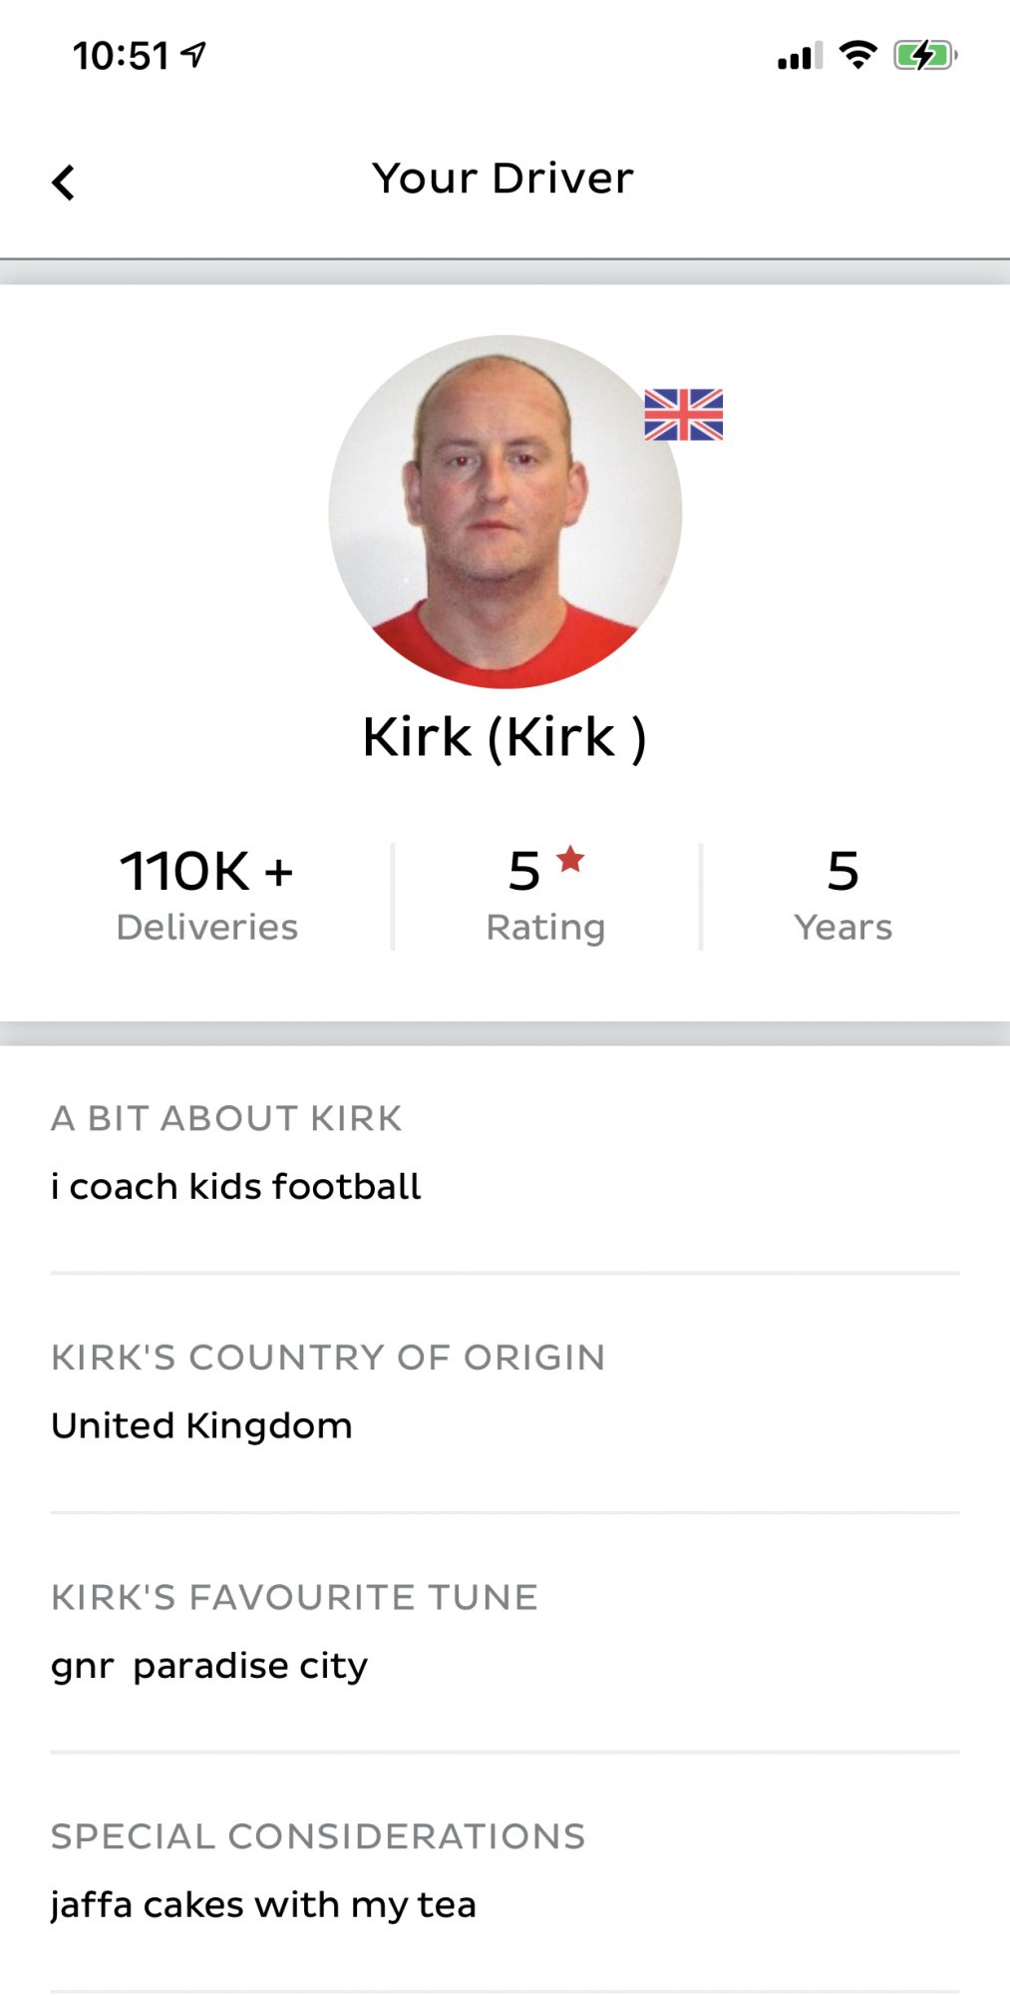Tap the text 'i coach kids football'
This screenshot has width=1010, height=1995.
tap(236, 1187)
